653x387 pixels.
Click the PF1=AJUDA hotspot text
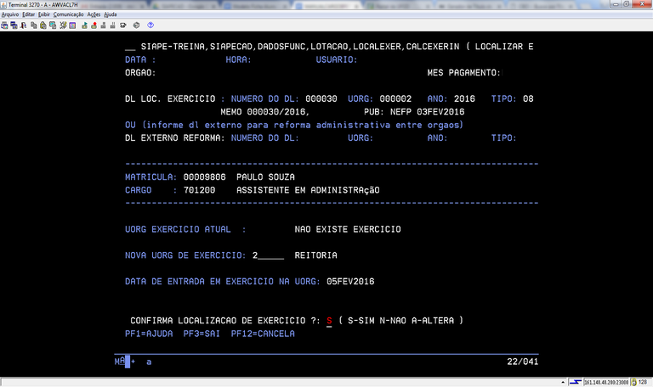(148, 334)
